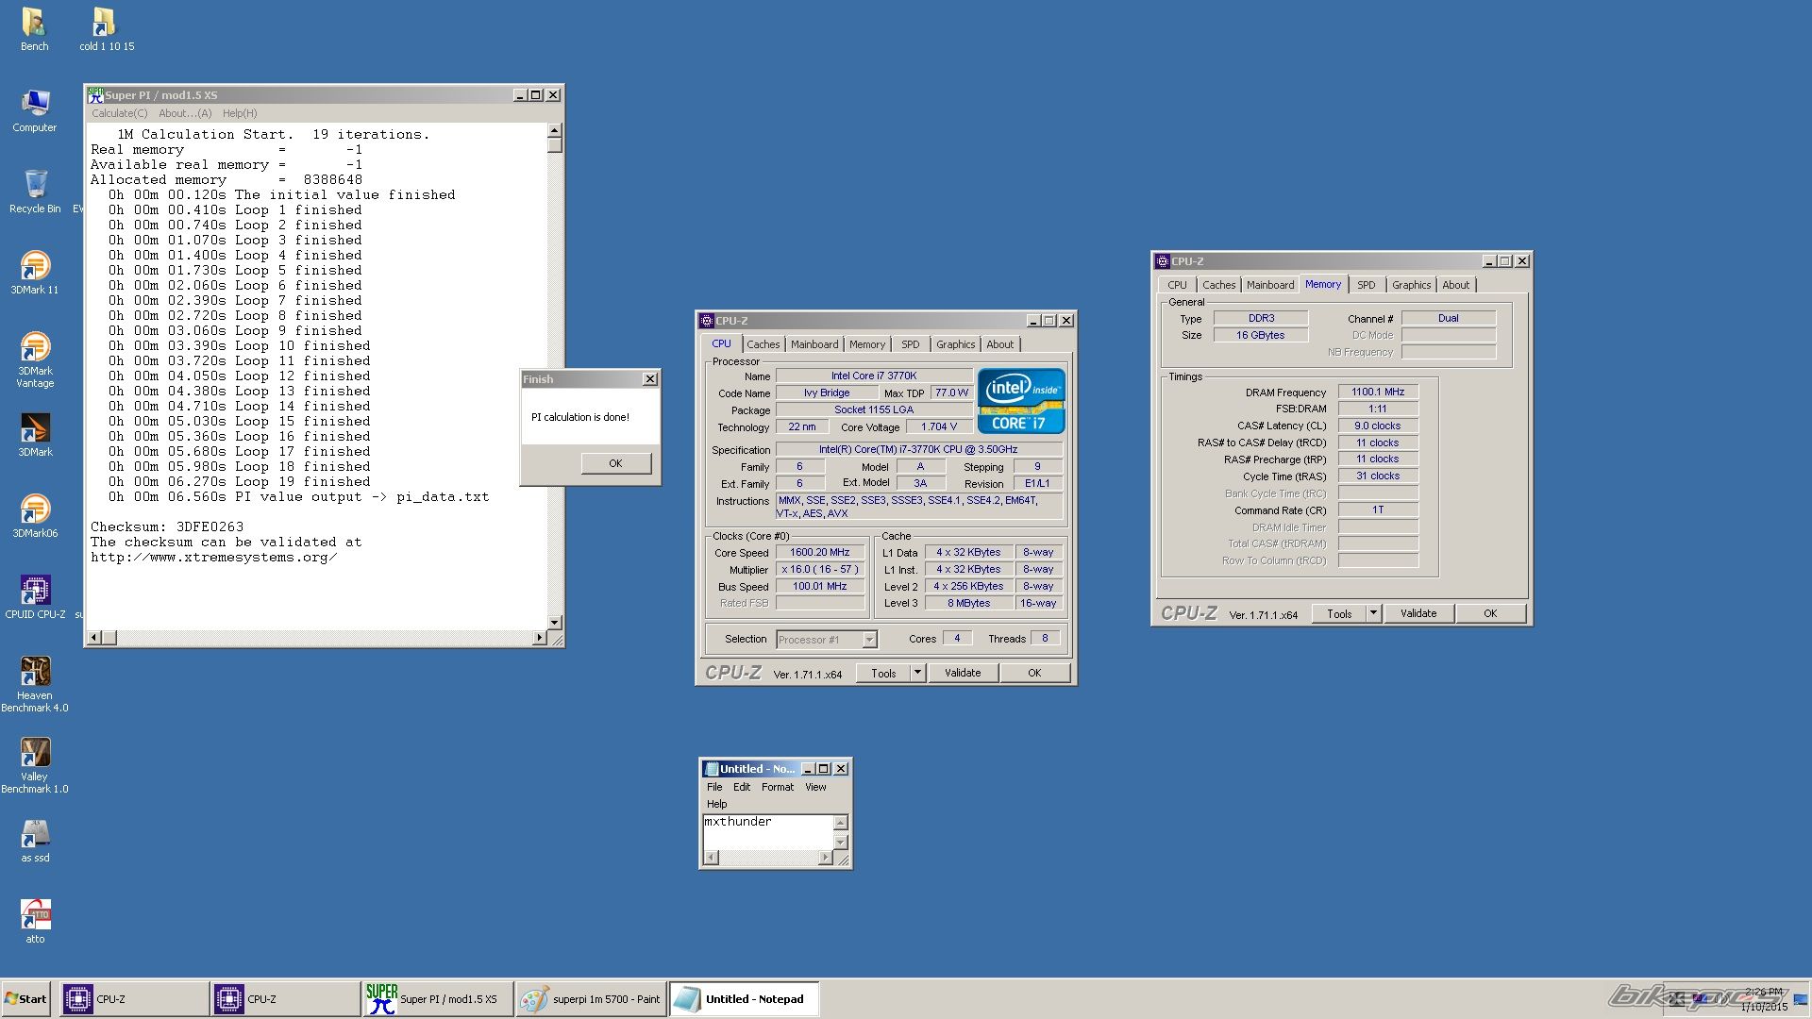Image resolution: width=1812 pixels, height=1019 pixels.
Task: Switch to Mainboard tab in CPU-Z processor window
Action: (814, 344)
